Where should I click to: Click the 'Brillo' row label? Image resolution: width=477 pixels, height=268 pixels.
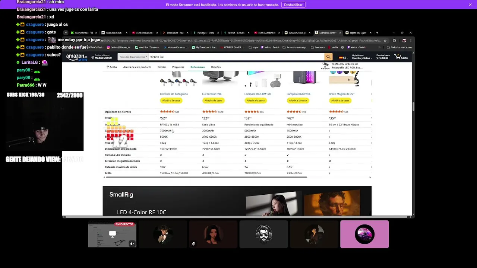[108, 173]
